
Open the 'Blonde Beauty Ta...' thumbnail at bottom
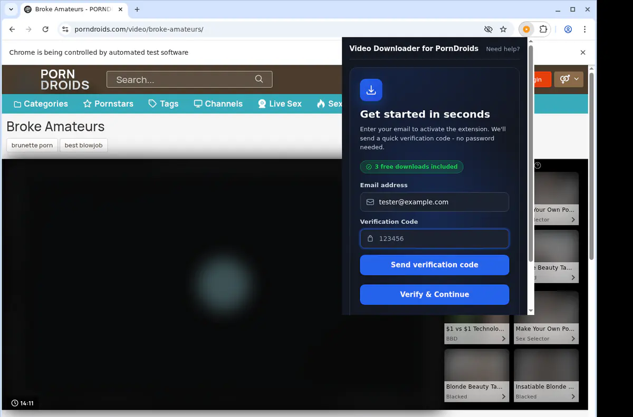477,375
